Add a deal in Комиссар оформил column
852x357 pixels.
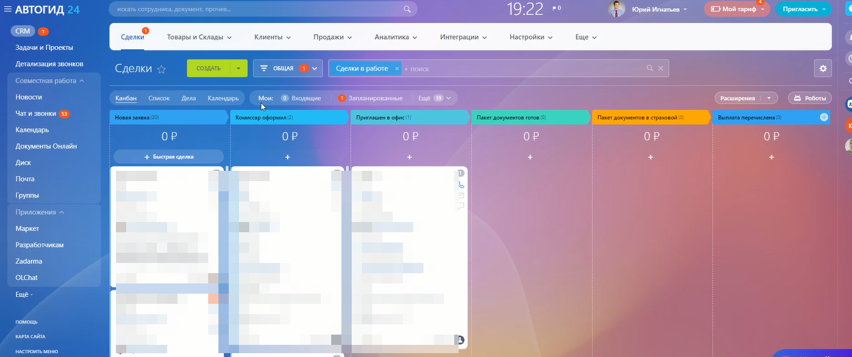288,157
